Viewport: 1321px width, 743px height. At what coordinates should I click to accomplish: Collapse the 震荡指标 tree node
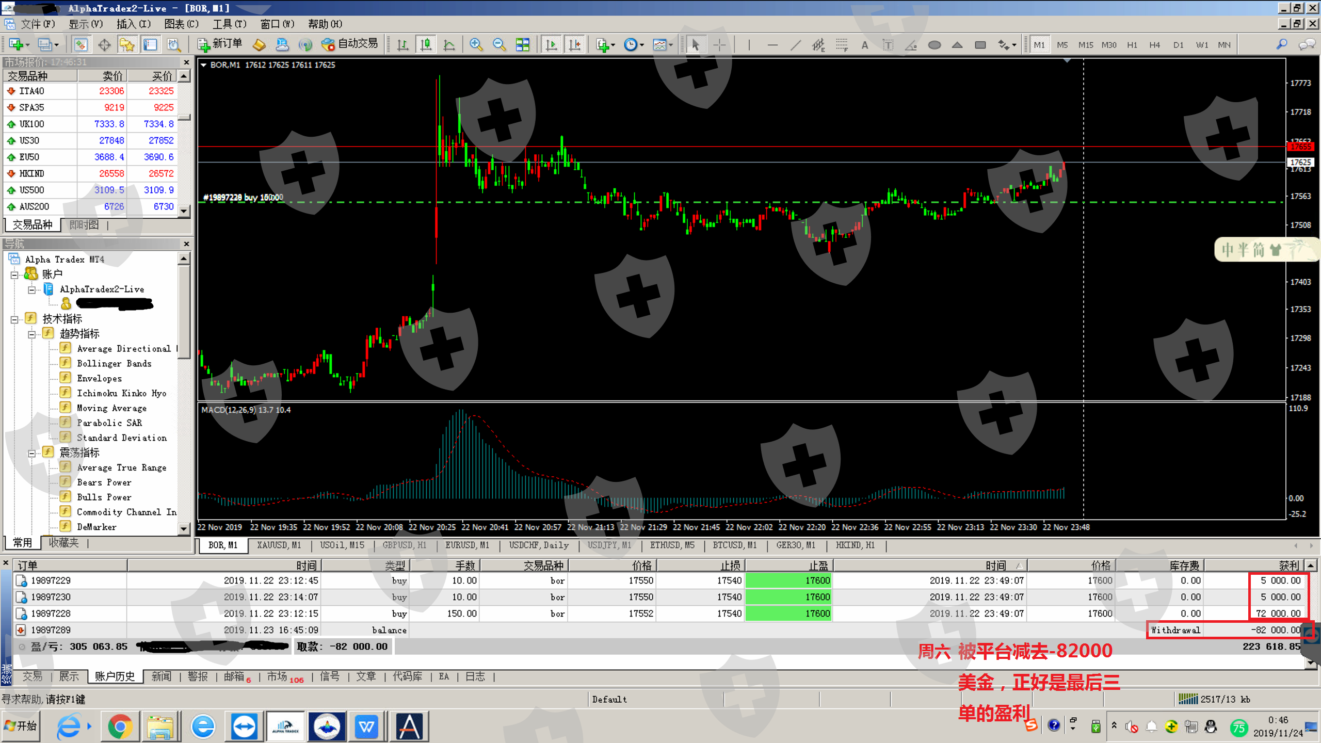click(x=32, y=453)
